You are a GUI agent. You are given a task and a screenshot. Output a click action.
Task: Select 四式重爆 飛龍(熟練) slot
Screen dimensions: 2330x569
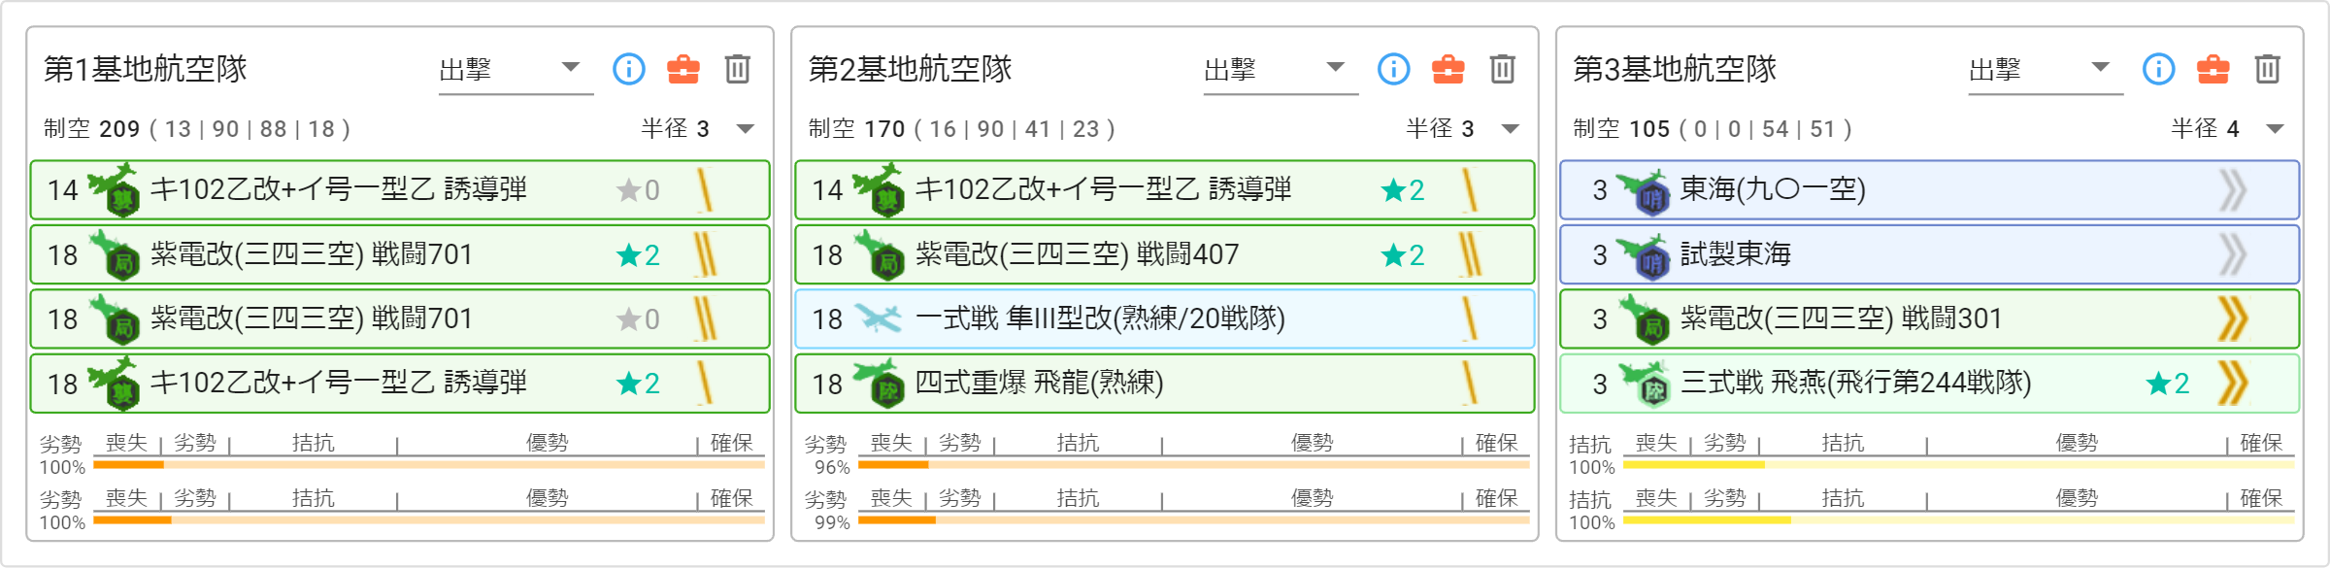pos(1164,384)
